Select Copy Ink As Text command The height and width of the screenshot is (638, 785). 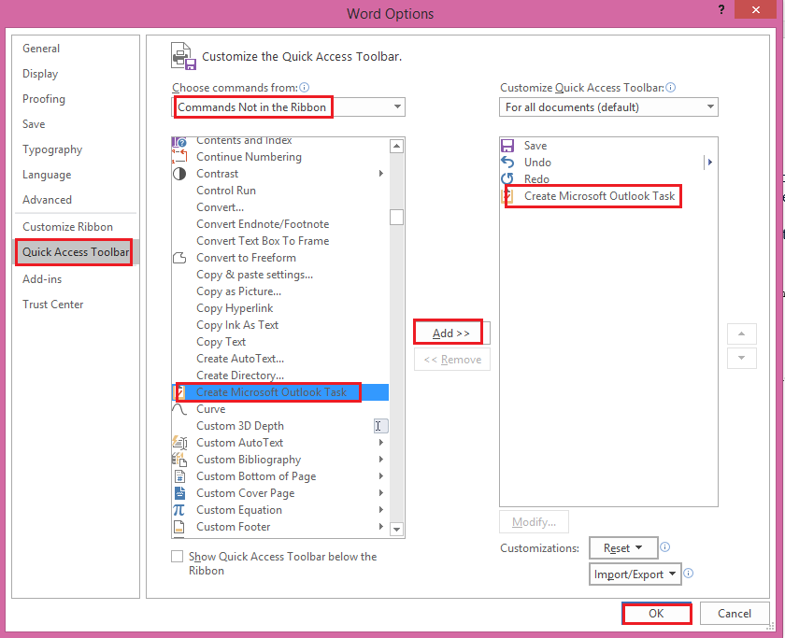[279, 325]
